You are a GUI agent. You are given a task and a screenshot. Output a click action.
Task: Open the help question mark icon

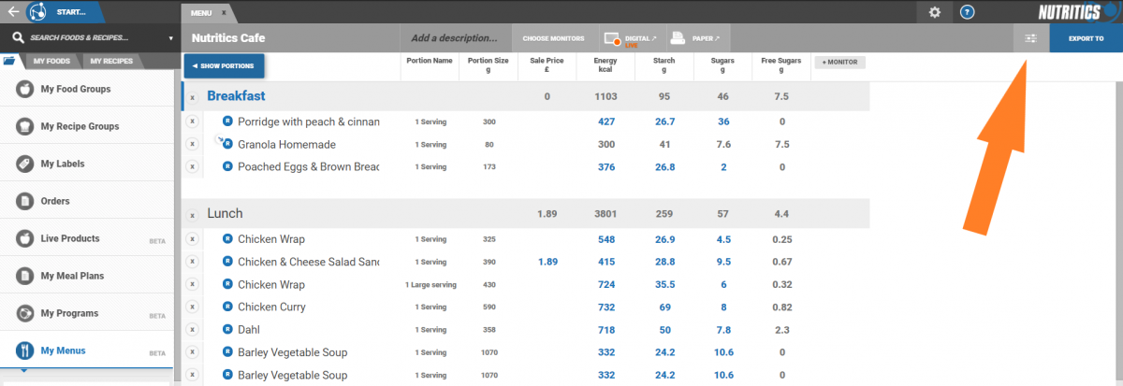[968, 12]
